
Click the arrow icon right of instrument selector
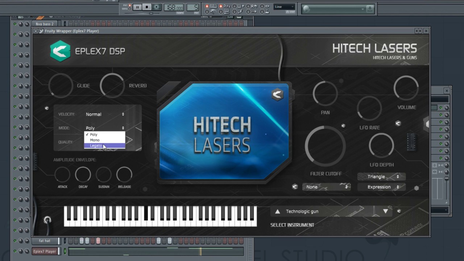pyautogui.click(x=399, y=211)
